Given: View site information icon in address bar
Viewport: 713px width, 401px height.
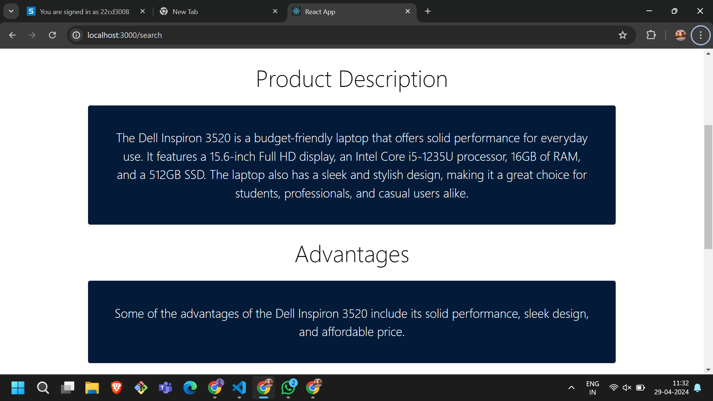Looking at the screenshot, I should pos(76,35).
